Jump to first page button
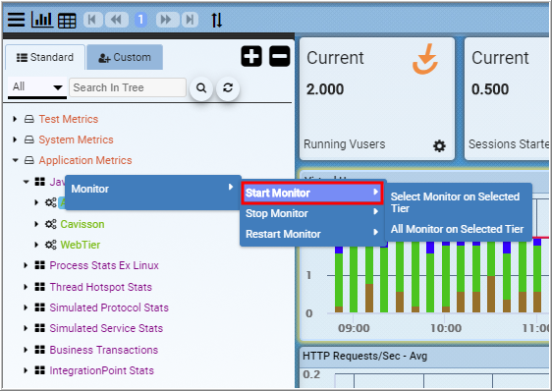Image resolution: width=552 pixels, height=391 pixels. pyautogui.click(x=92, y=20)
